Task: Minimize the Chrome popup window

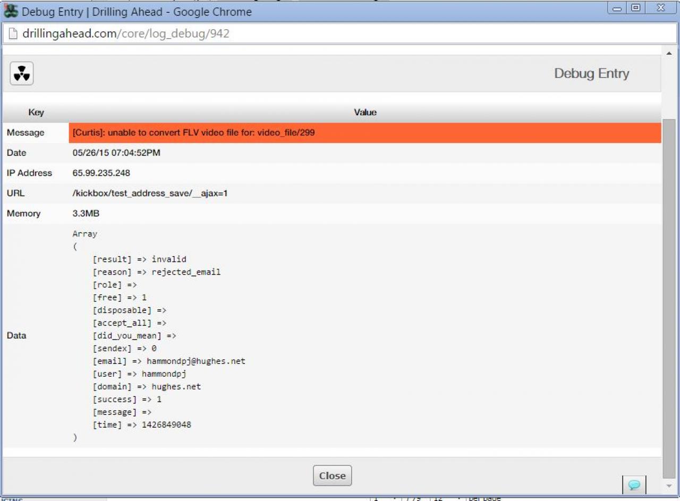Action: point(618,8)
